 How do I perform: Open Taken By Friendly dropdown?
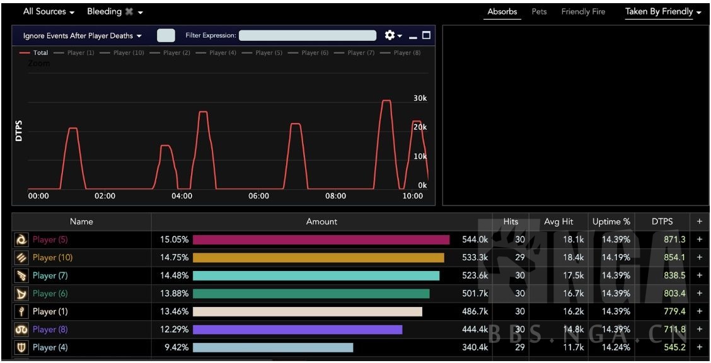pyautogui.click(x=663, y=12)
